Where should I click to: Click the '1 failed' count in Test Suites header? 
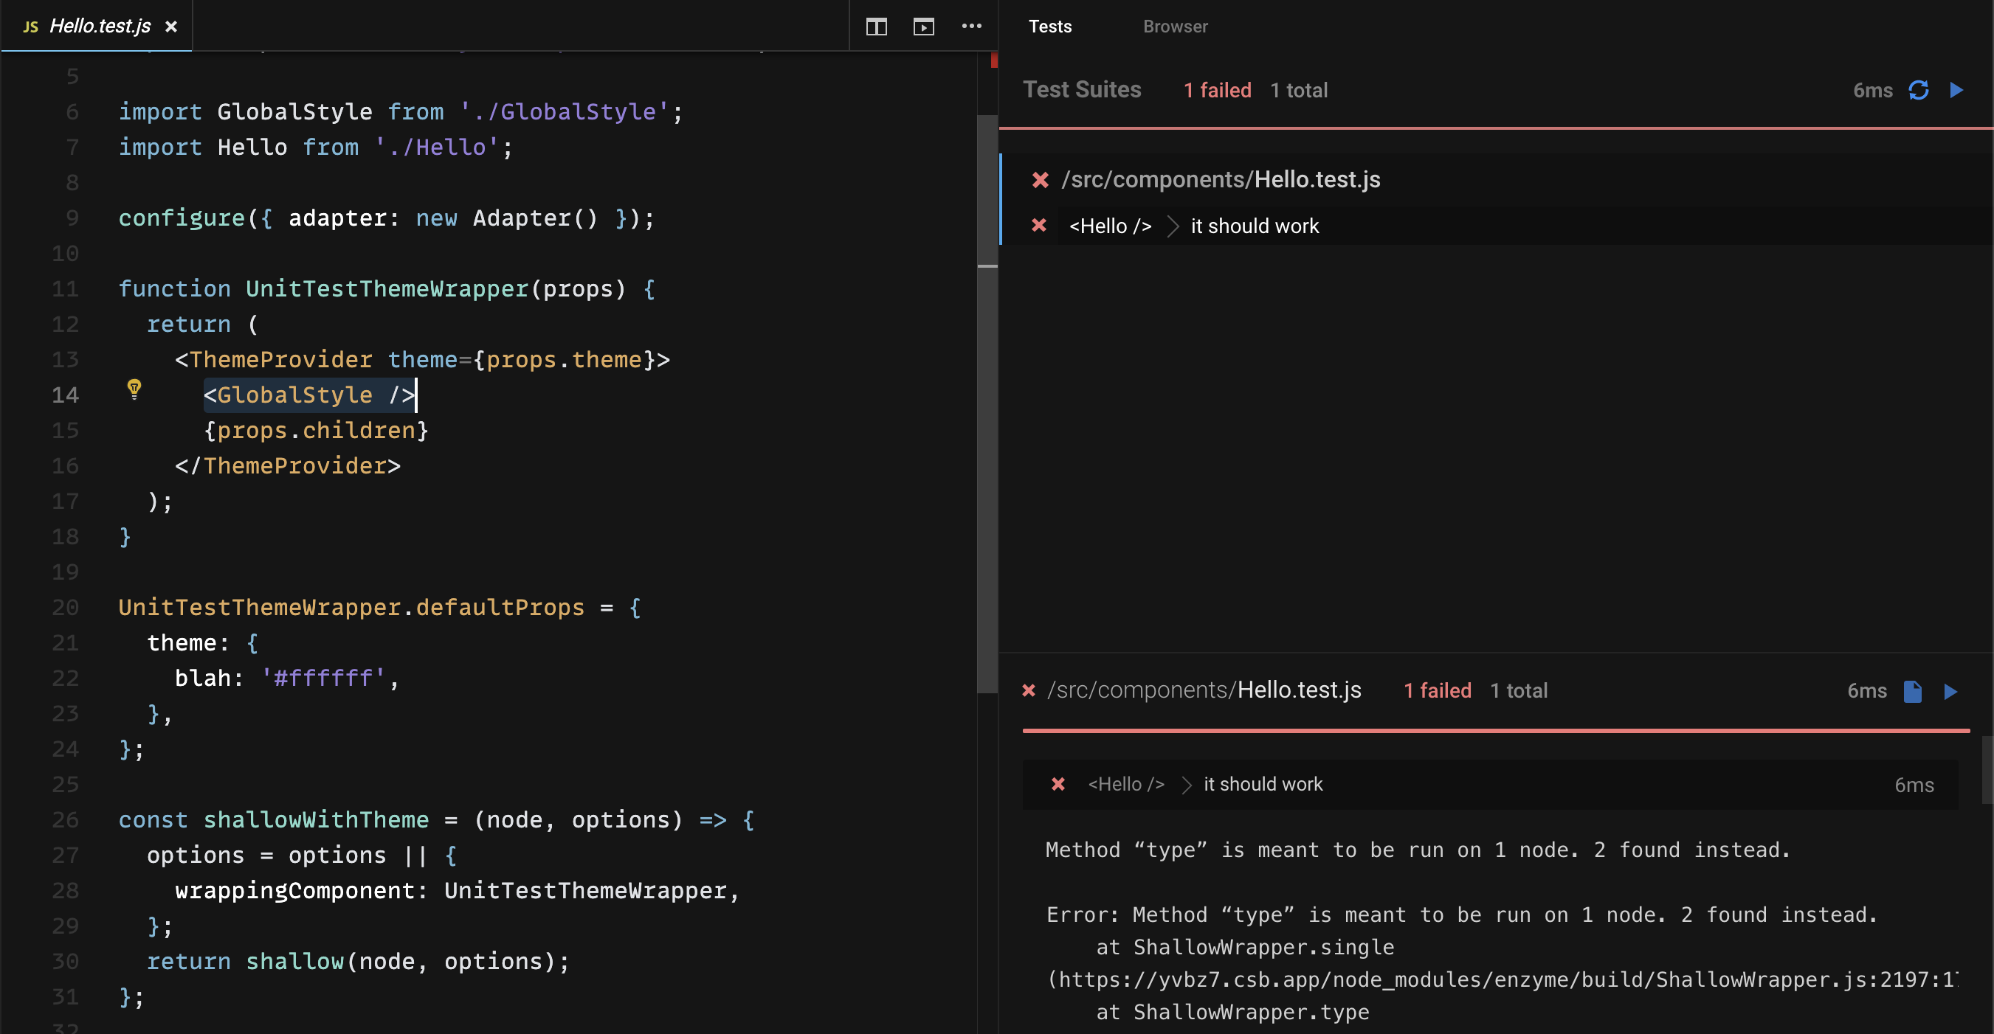point(1217,91)
